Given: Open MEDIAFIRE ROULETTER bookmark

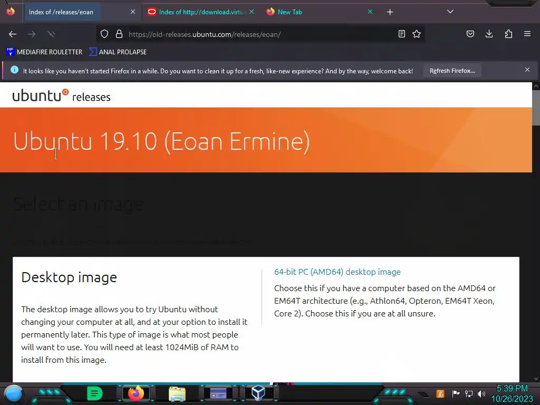Looking at the screenshot, I should click(x=44, y=52).
